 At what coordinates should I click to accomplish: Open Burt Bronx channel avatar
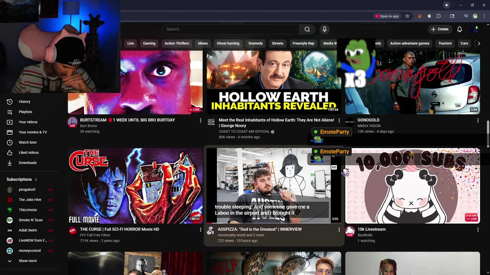click(x=72, y=122)
